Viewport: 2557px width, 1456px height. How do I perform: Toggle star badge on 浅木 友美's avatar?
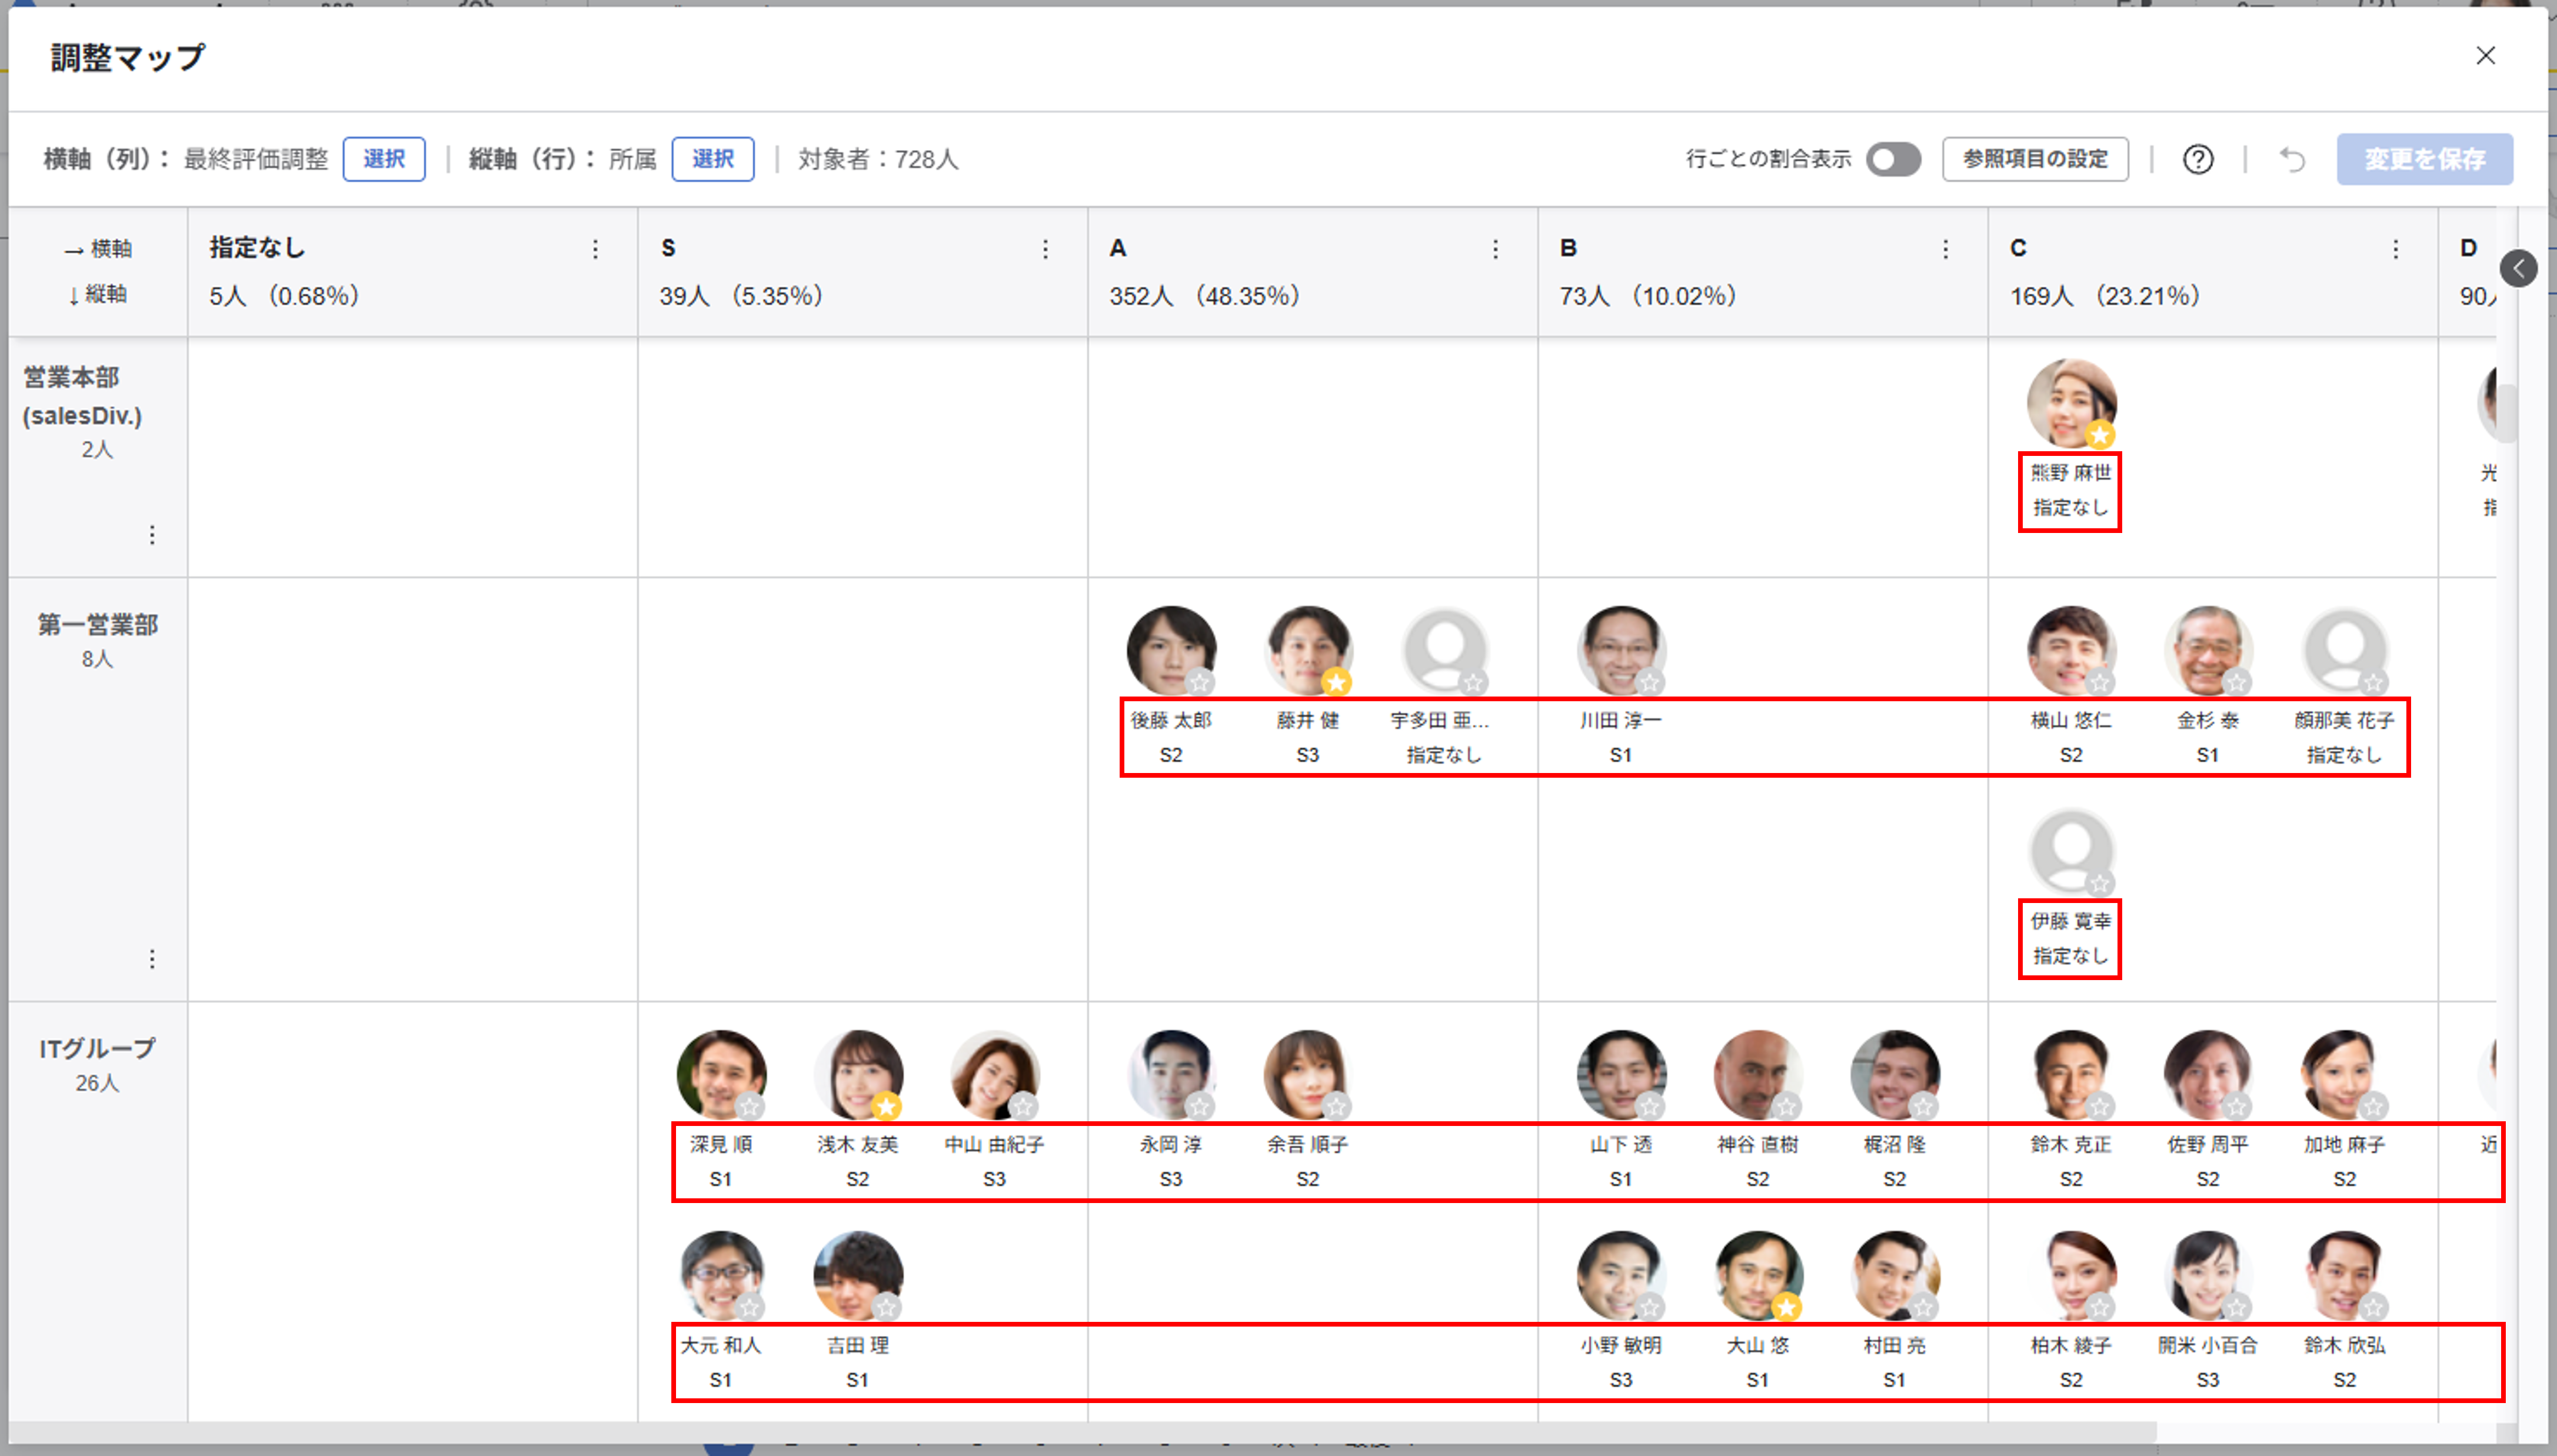(x=886, y=1107)
